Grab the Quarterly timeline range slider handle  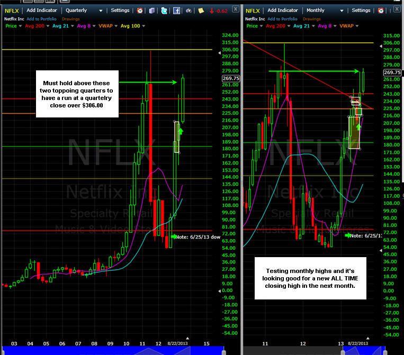click(x=224, y=352)
